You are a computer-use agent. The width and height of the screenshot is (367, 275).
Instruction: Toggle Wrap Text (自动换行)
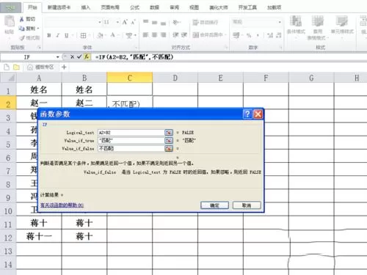[x=205, y=23]
